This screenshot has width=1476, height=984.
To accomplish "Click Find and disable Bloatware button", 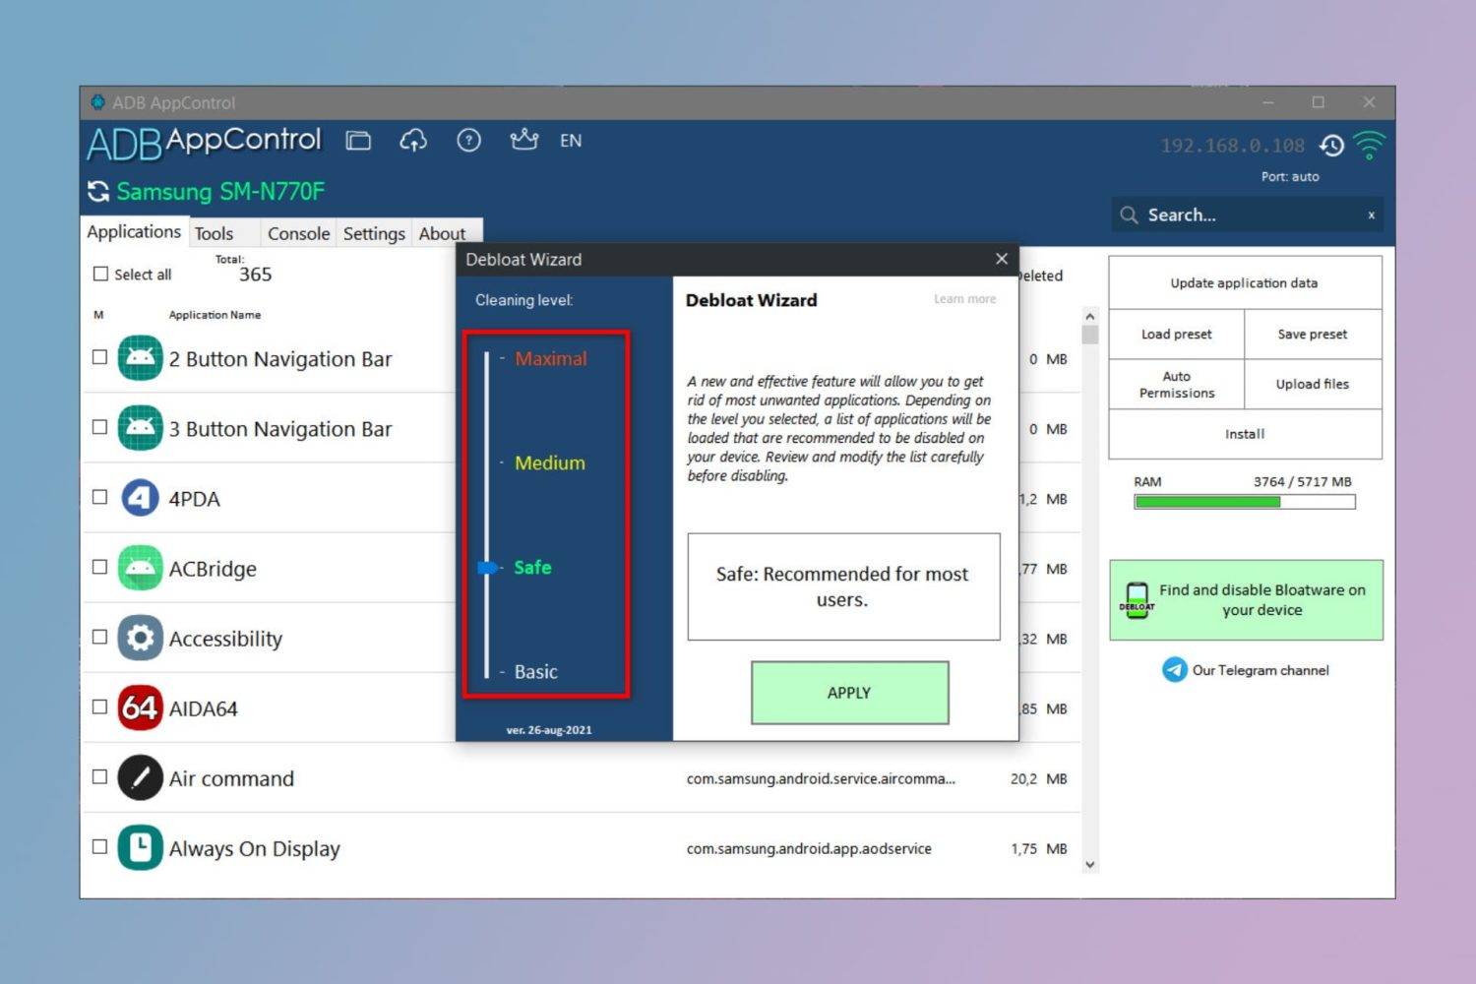I will (1247, 600).
